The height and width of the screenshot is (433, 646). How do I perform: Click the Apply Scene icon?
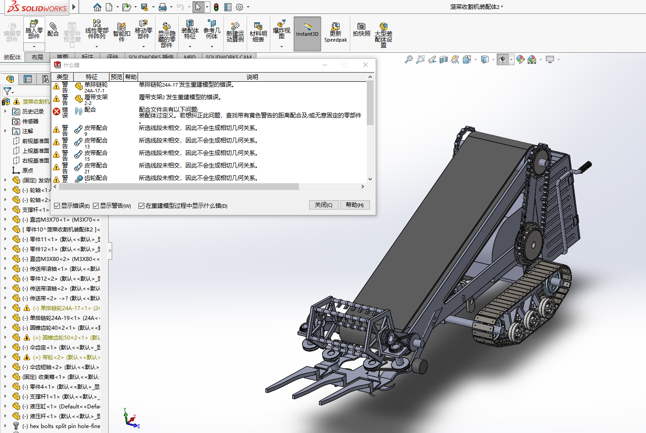pyautogui.click(x=532, y=59)
